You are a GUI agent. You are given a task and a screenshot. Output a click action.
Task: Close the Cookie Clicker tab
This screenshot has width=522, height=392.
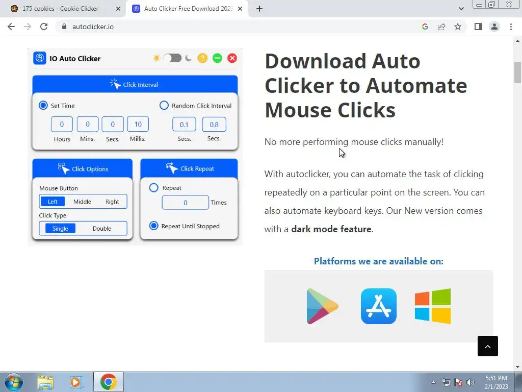[118, 9]
